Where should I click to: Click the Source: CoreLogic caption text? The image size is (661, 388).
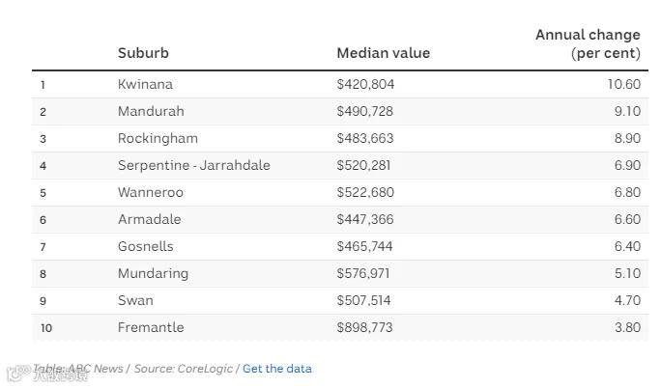tap(184, 369)
